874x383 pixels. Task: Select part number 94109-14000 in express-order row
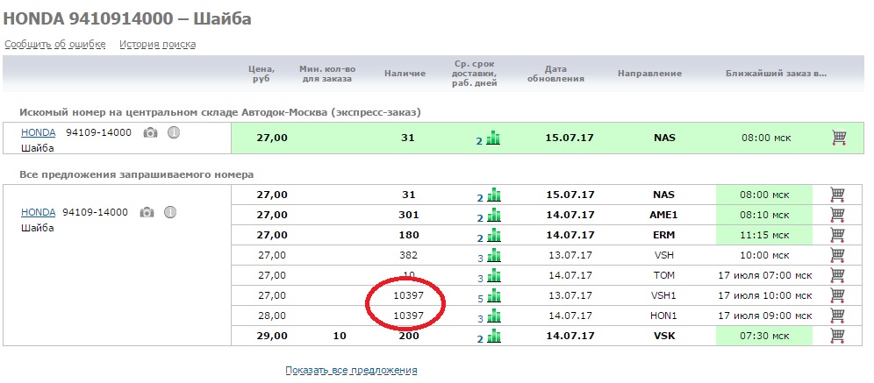[98, 132]
